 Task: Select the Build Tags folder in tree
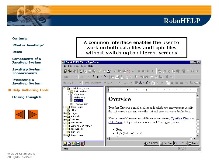[75, 132]
